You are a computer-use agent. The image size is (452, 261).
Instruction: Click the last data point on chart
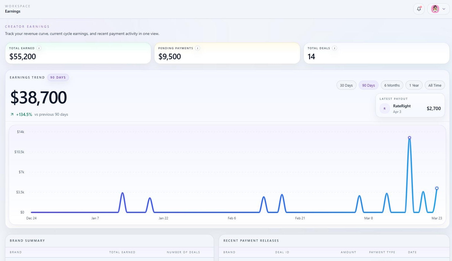[437, 188]
